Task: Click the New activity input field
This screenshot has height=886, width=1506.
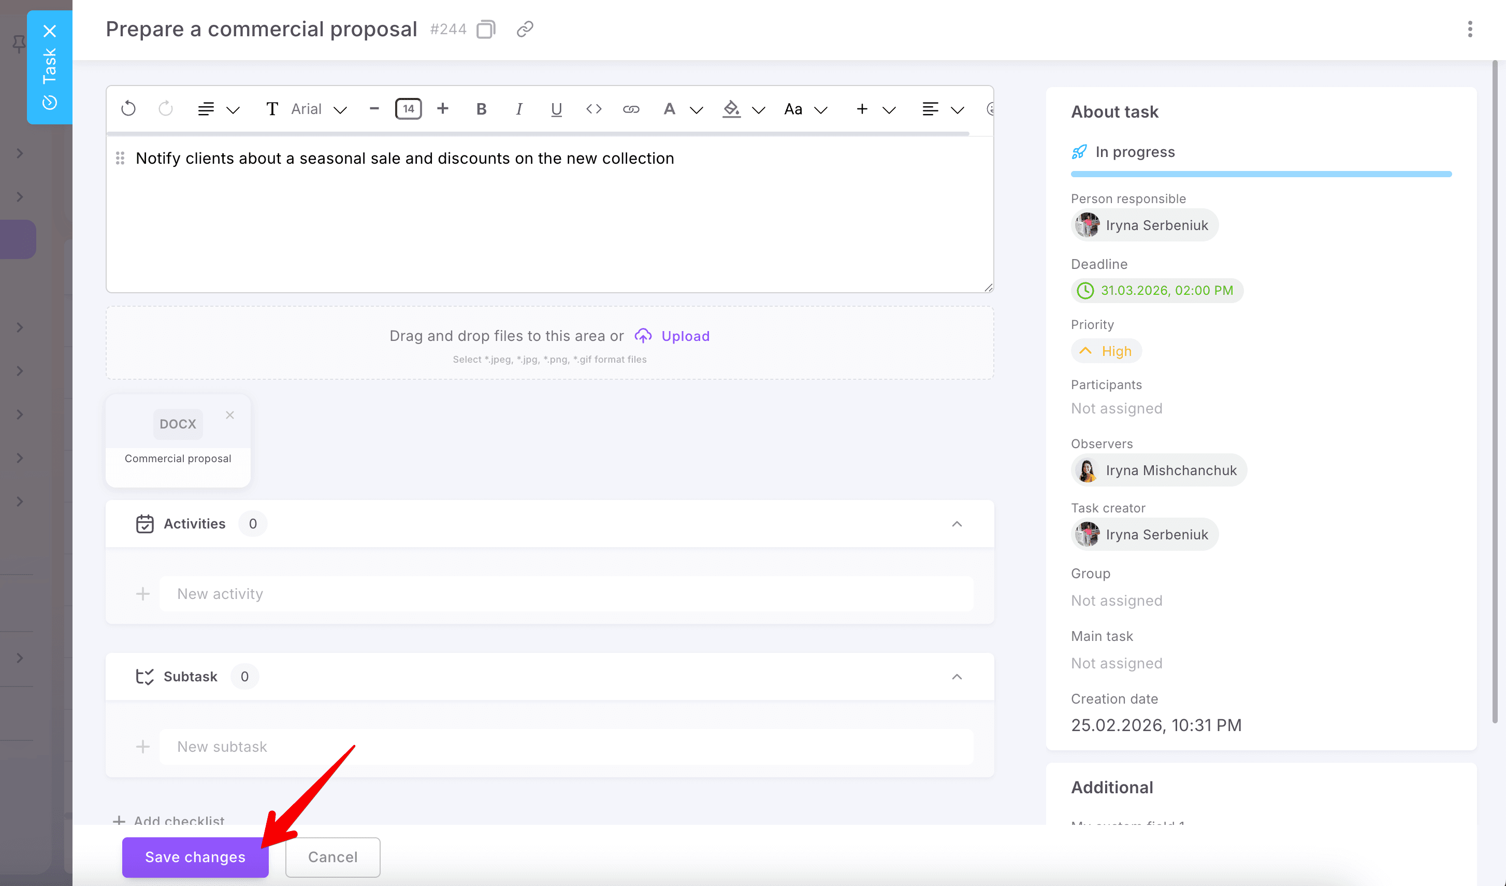Action: pyautogui.click(x=566, y=594)
